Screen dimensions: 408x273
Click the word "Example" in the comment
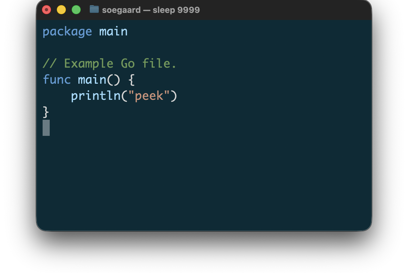coord(88,63)
